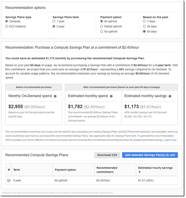Select the Compute savings plan type
The height and width of the screenshot is (198, 186).
coord(7,21)
